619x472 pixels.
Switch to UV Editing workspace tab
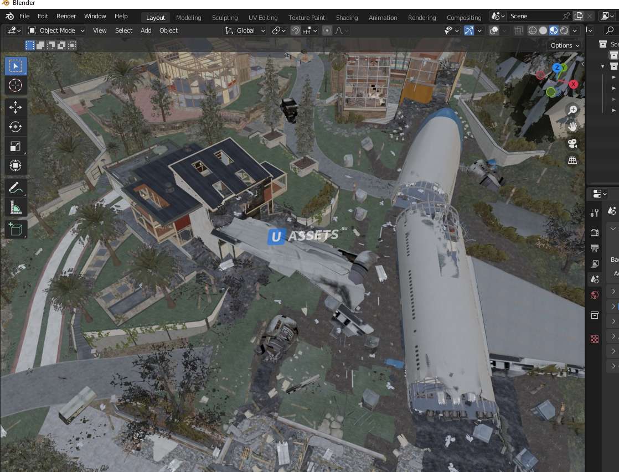[x=263, y=18]
